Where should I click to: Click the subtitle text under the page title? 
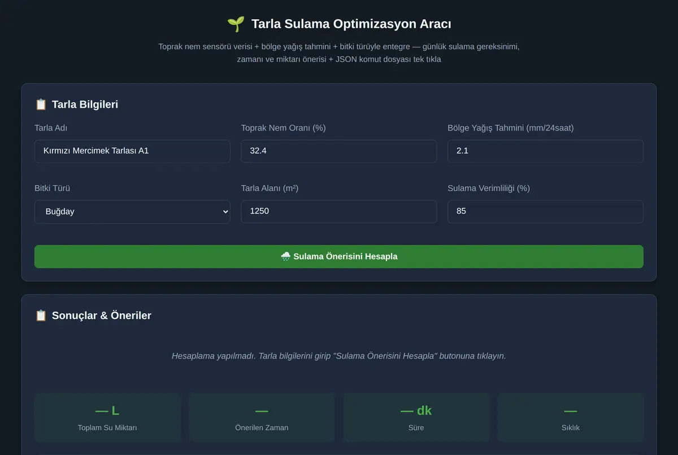tap(339, 53)
